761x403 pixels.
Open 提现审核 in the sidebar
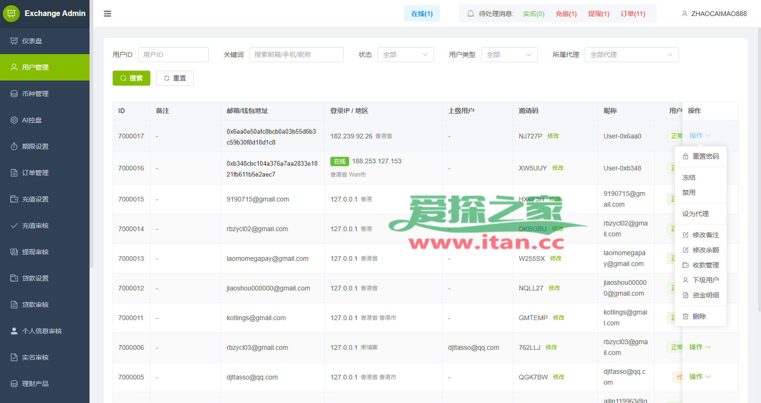click(35, 252)
